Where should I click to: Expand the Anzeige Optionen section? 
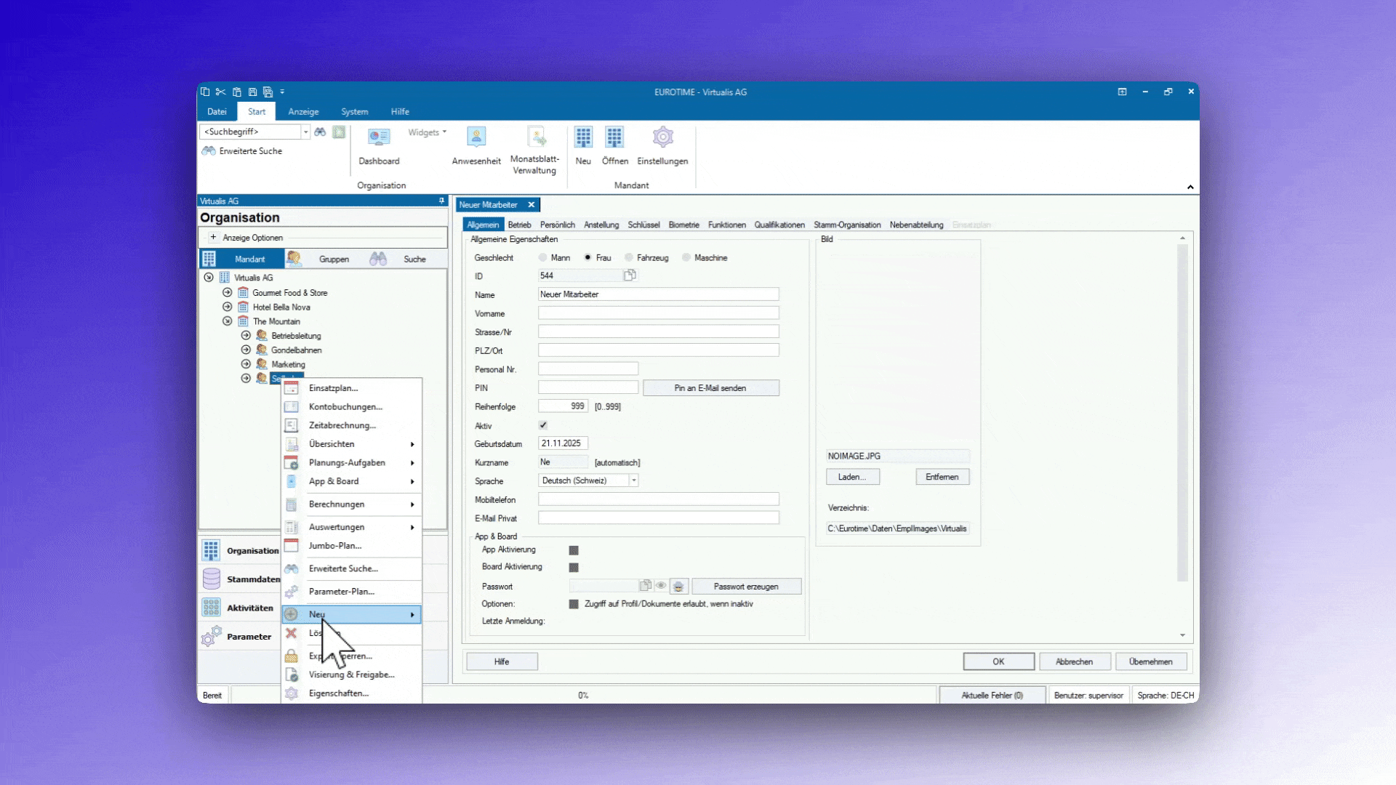coord(213,238)
